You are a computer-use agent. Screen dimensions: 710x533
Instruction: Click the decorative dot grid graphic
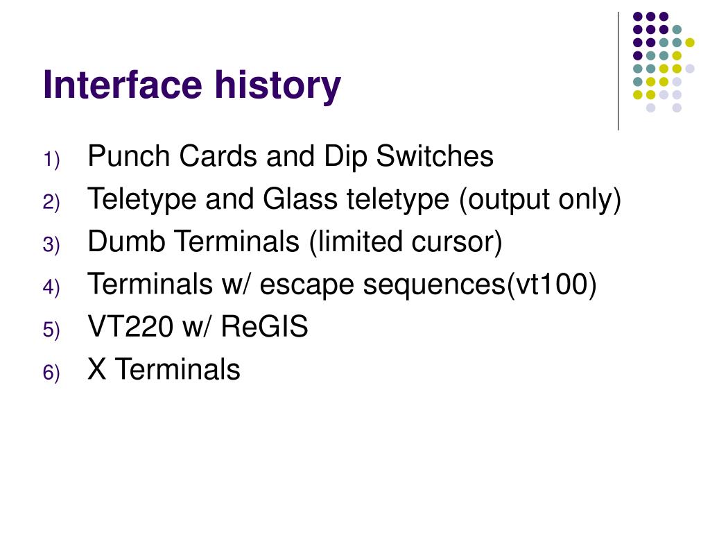coord(664,62)
